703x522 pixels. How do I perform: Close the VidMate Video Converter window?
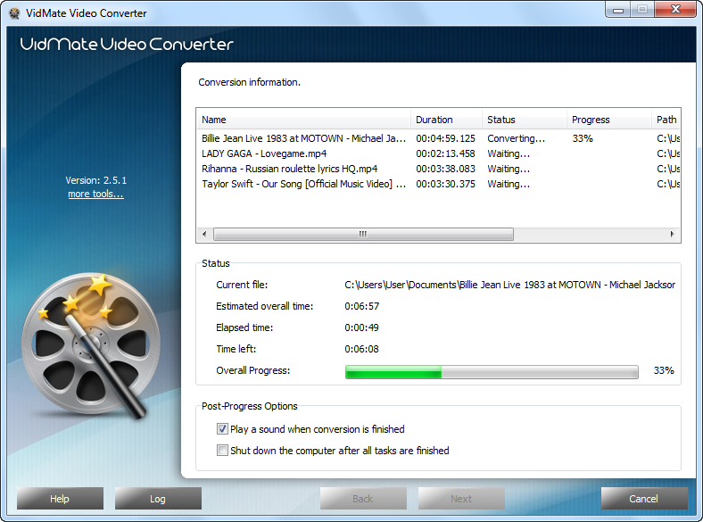675,10
